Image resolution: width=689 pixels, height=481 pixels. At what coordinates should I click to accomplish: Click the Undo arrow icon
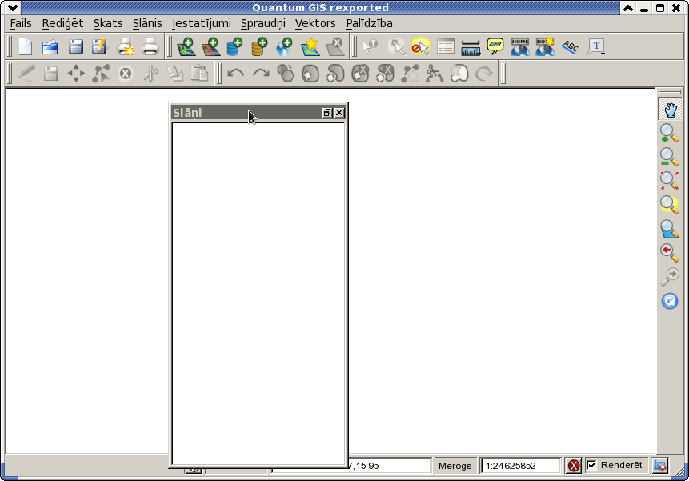point(235,74)
